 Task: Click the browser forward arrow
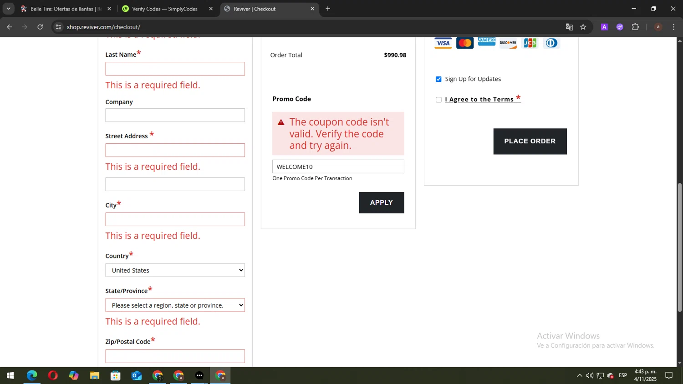[x=25, y=27]
